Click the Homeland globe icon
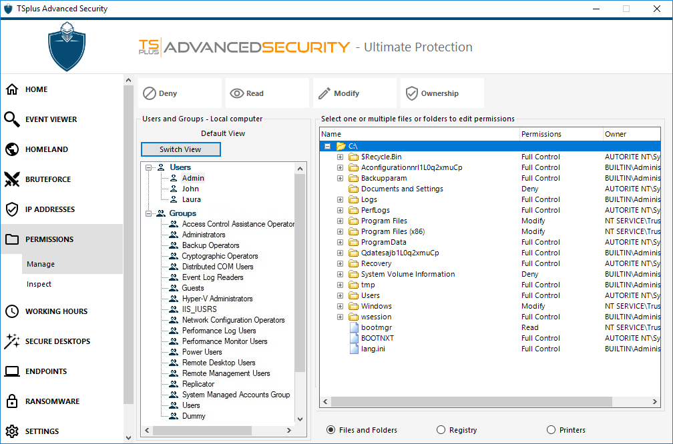 pyautogui.click(x=12, y=149)
